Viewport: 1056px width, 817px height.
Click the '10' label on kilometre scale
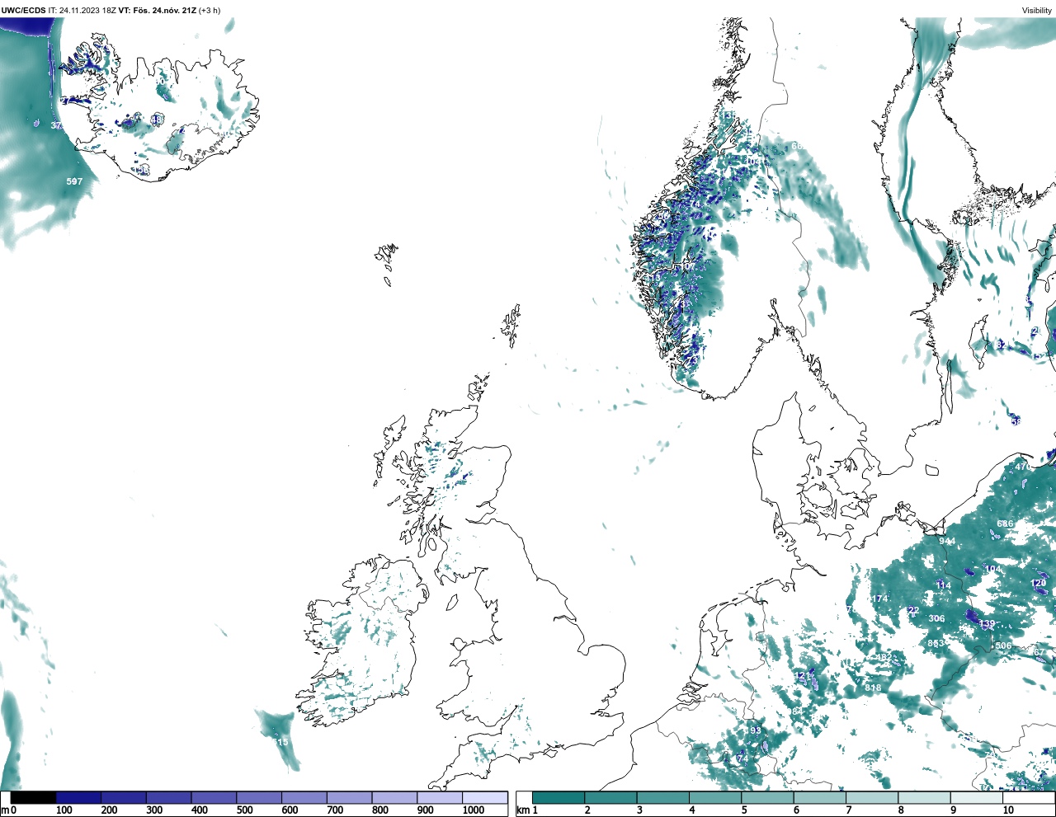pyautogui.click(x=1008, y=810)
